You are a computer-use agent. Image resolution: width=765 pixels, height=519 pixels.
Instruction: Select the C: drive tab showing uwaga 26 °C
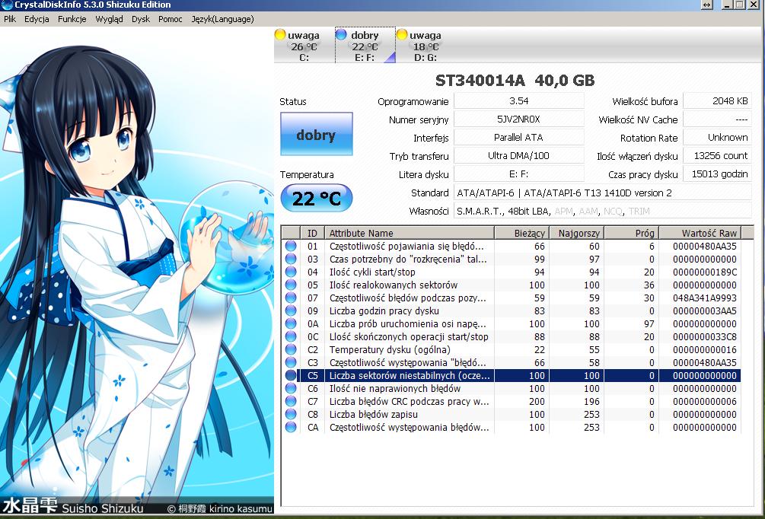point(304,46)
